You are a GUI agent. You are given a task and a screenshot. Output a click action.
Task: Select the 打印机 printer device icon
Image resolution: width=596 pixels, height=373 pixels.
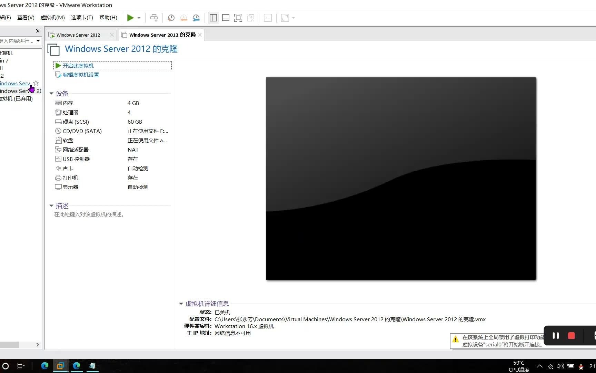58,178
